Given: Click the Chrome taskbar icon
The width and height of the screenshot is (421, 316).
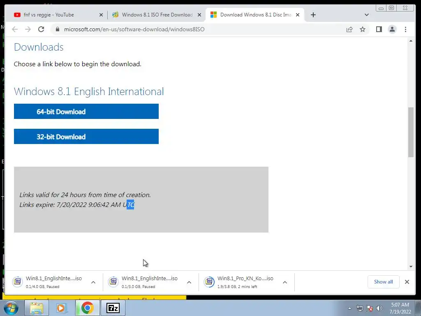Looking at the screenshot, I should [x=87, y=308].
